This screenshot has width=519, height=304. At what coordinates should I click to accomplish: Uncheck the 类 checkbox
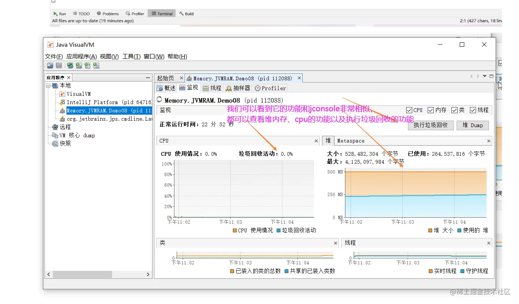pos(454,110)
